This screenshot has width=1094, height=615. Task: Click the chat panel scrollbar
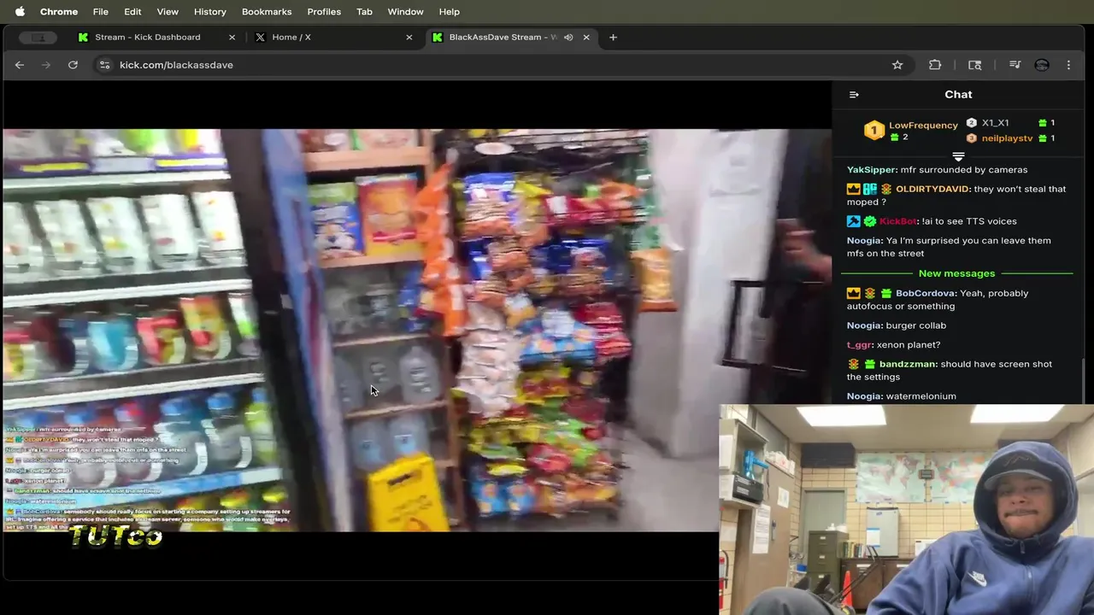coord(1084,379)
